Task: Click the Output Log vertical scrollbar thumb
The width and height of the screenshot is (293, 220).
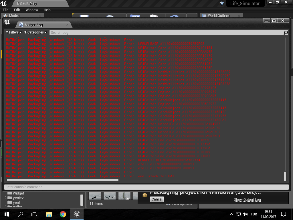Action: point(285,176)
